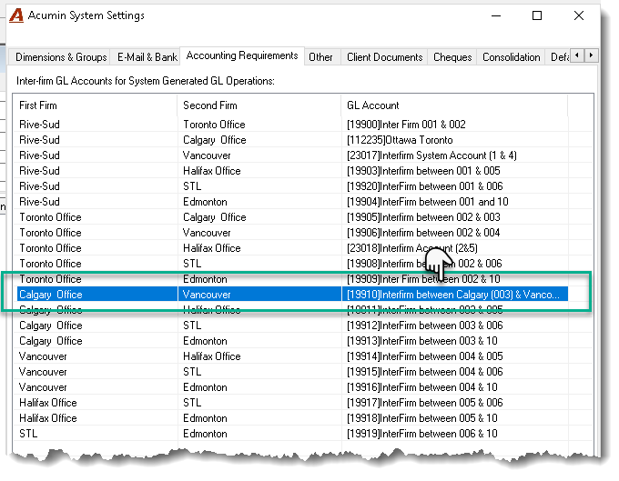
Task: Select '[19919]InterFirm between 006 & 10'
Action: pyautogui.click(x=422, y=434)
